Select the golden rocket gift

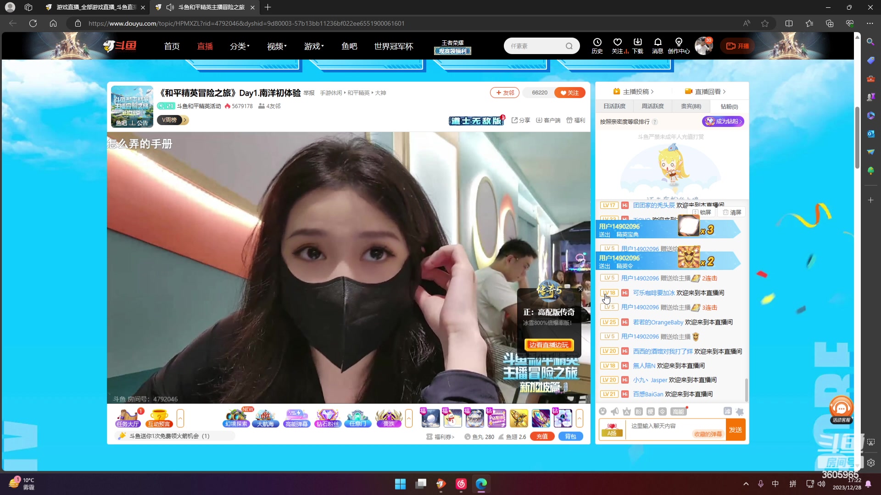click(x=519, y=418)
